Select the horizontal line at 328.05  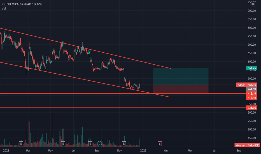click(x=123, y=108)
